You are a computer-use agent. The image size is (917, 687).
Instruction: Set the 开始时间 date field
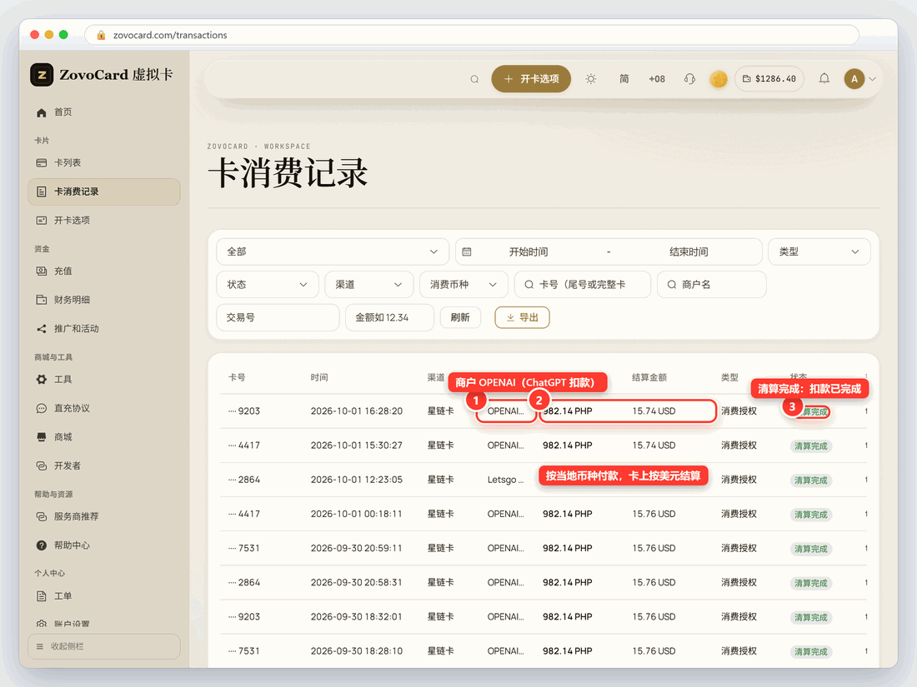[528, 251]
